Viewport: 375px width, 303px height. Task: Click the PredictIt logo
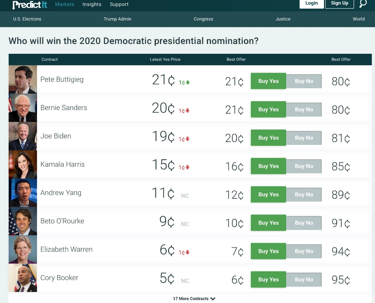tap(30, 5)
